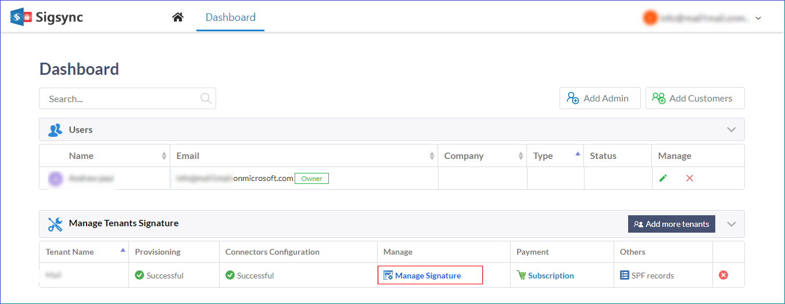Viewport: 785px width, 304px height.
Task: Click the Add Customers button
Action: (694, 98)
